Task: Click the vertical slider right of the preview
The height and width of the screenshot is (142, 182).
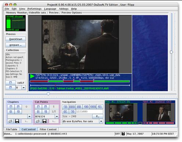Action: point(172,52)
